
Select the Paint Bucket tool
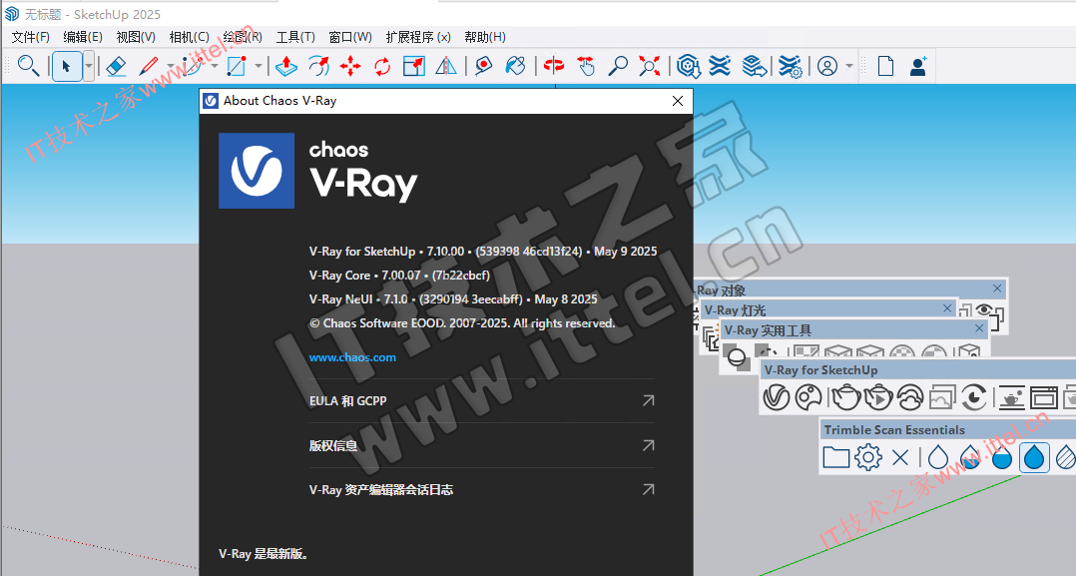515,66
